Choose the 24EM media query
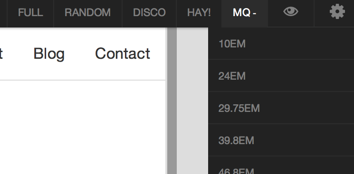 (281, 76)
